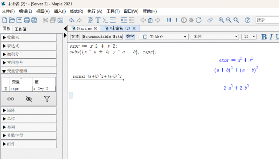Go forward with the right arrow icon
The height and width of the screenshot is (159, 279).
(158, 20)
